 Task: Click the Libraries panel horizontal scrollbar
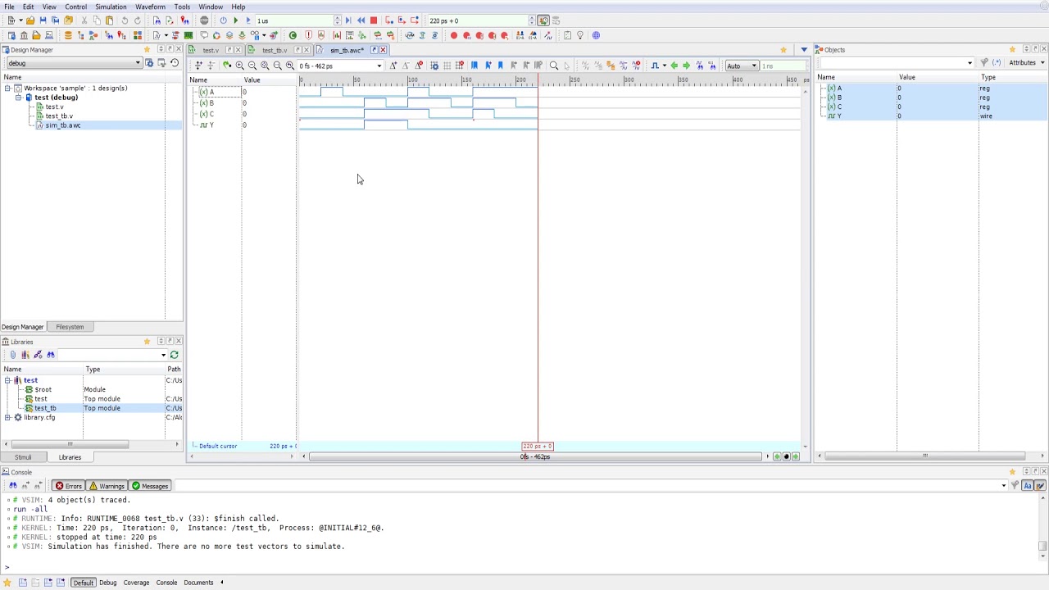(70, 444)
